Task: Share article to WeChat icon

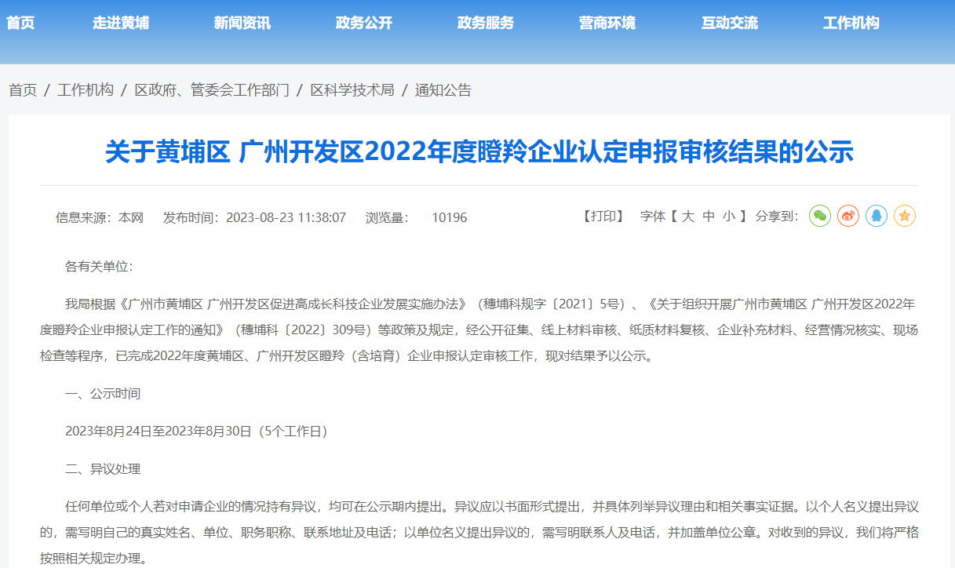Action: (820, 216)
